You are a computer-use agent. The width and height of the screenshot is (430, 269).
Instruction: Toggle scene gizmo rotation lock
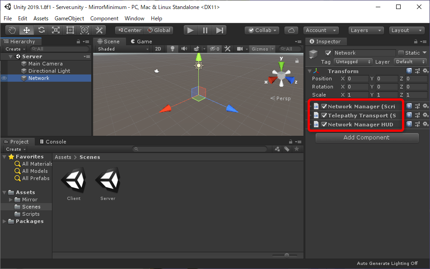point(297,61)
